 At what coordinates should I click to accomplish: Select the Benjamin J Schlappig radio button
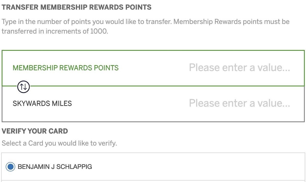tap(10, 167)
